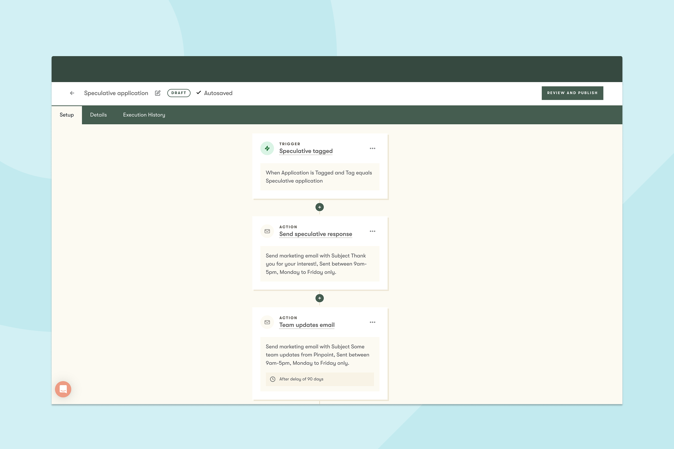The height and width of the screenshot is (449, 674).
Task: Open options menu for Speculative tagged trigger
Action: tap(372, 148)
